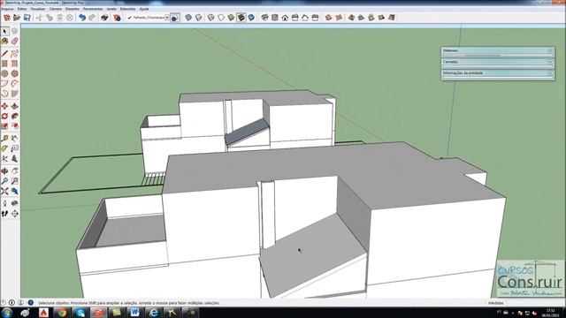Click the Save floppy disk icon
Viewport: 566px width, 318px height.
27,18
